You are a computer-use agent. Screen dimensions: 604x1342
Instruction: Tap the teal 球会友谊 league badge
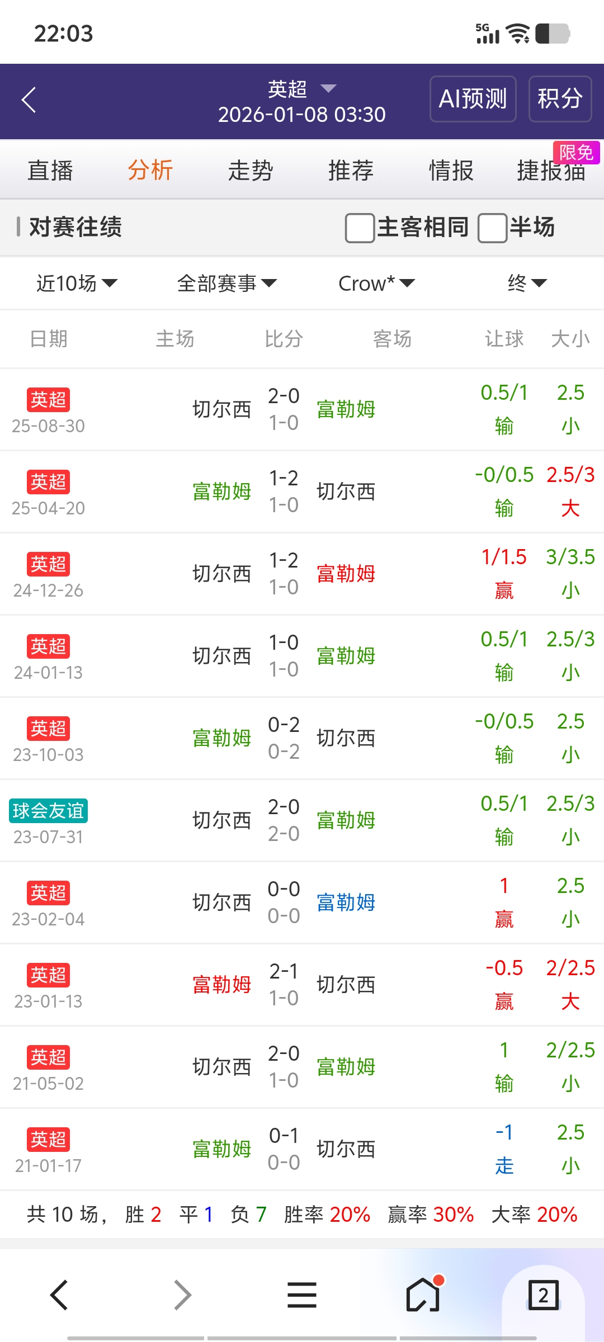48,811
